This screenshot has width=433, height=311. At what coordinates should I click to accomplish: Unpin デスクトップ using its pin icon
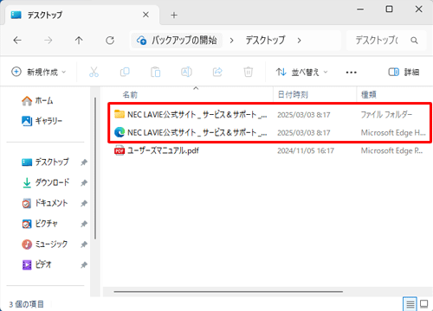(84, 162)
